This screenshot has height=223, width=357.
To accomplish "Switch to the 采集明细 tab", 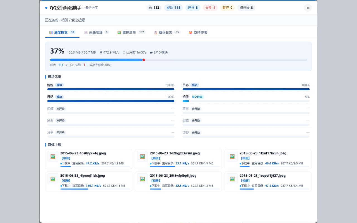I will tap(97, 32).
